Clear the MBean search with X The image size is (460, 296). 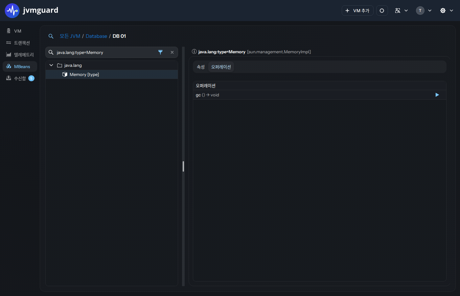(x=172, y=52)
